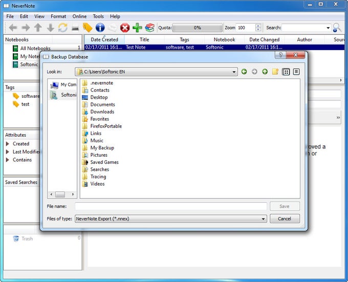Expand the double chevron at right edge
This screenshot has height=282, width=348.
click(x=338, y=118)
